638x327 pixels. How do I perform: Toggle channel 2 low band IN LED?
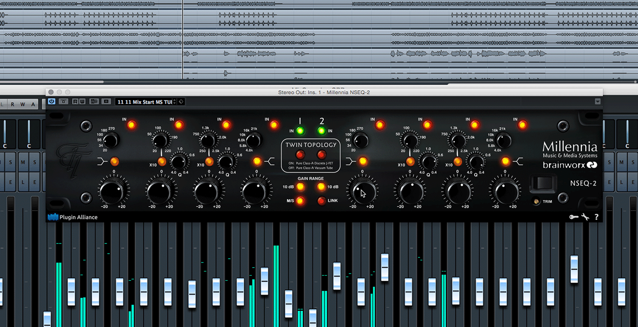pos(380,125)
